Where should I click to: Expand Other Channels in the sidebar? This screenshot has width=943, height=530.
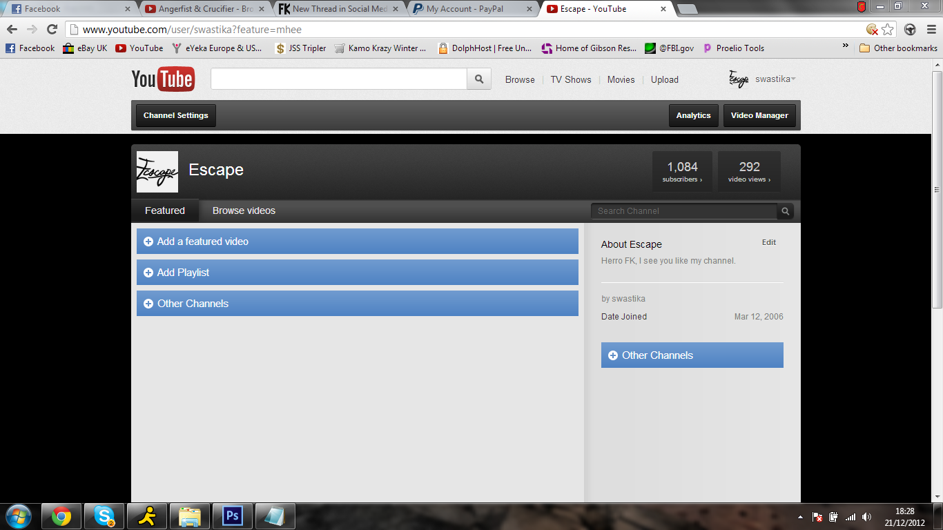692,355
